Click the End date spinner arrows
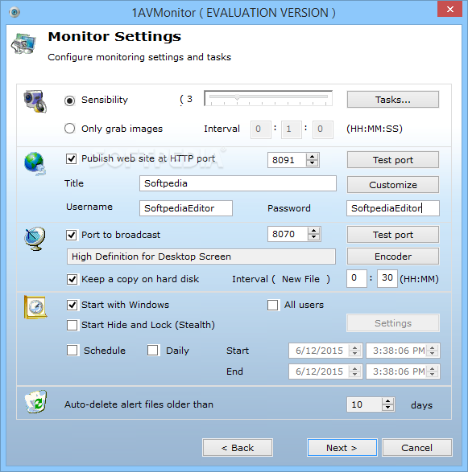Image resolution: width=468 pixels, height=472 pixels. [355, 371]
